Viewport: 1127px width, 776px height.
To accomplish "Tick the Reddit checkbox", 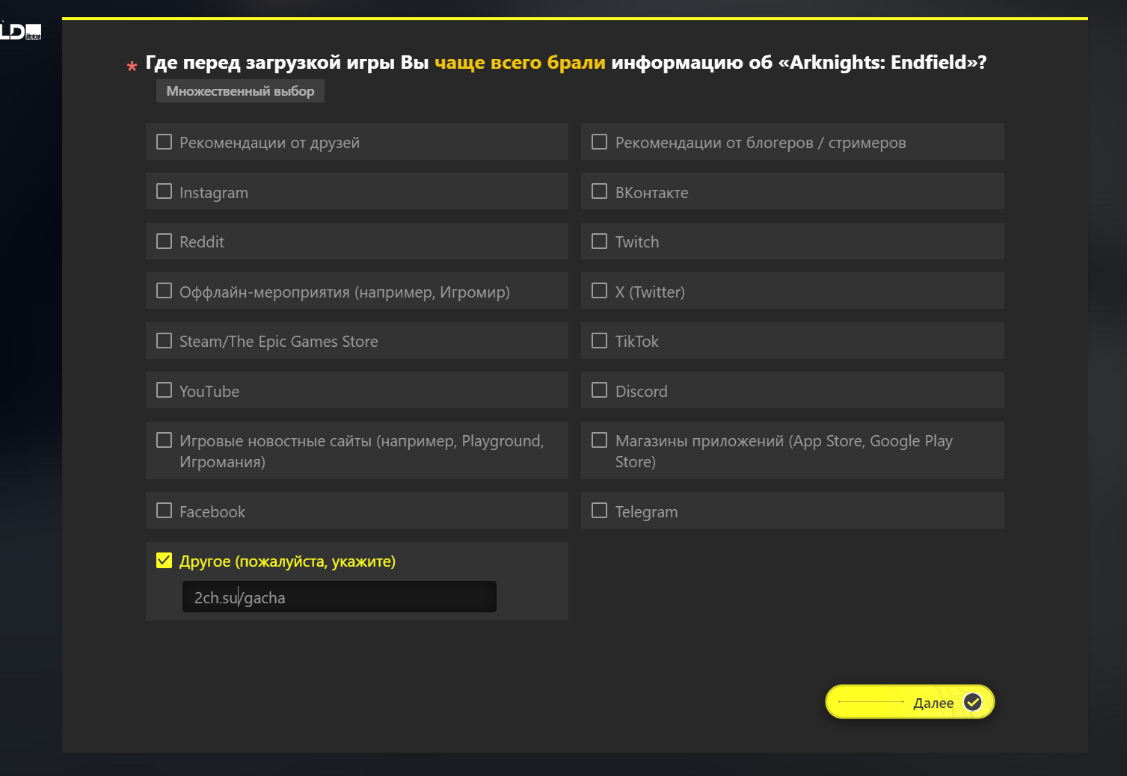I will [x=164, y=241].
